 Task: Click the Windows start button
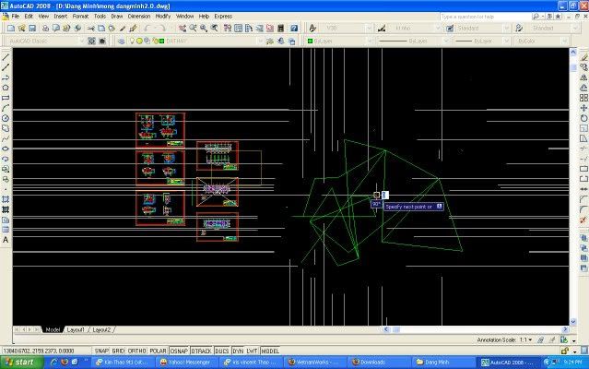[x=20, y=363]
